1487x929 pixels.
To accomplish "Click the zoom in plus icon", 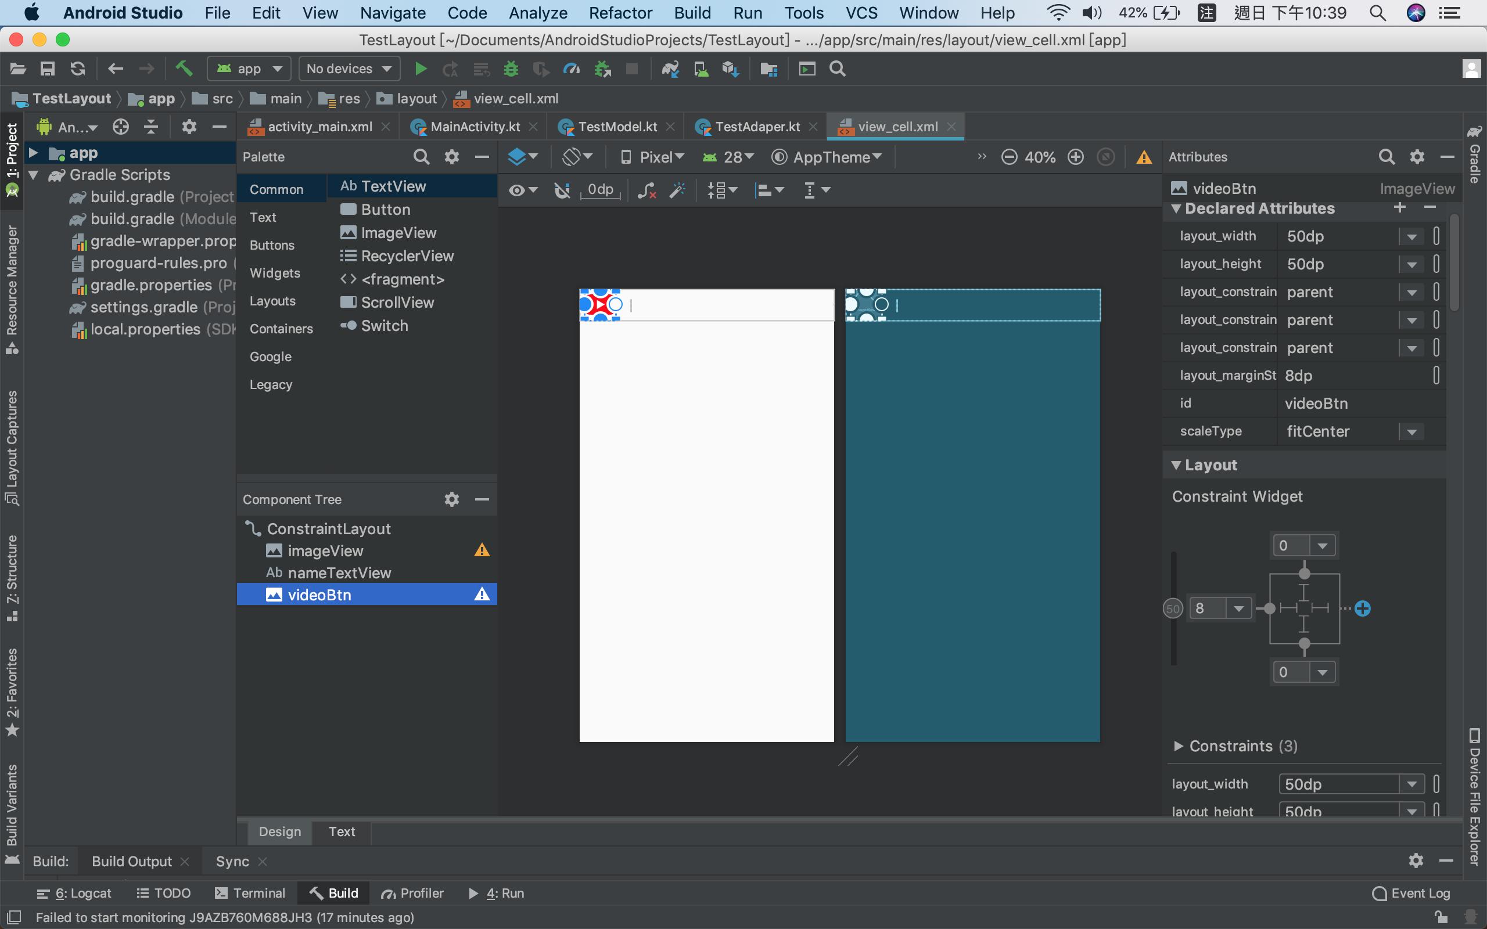I will tap(1075, 157).
